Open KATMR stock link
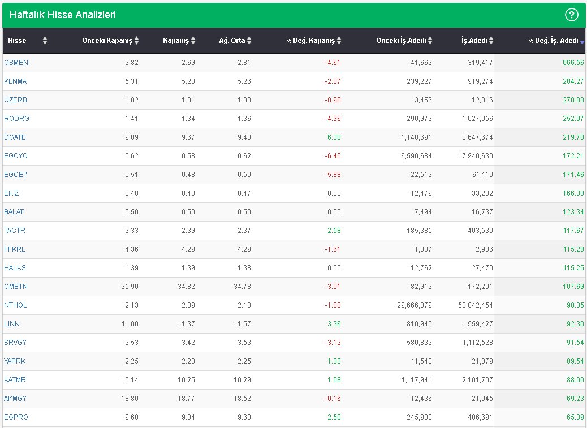The height and width of the screenshot is (428, 587). pyautogui.click(x=15, y=380)
